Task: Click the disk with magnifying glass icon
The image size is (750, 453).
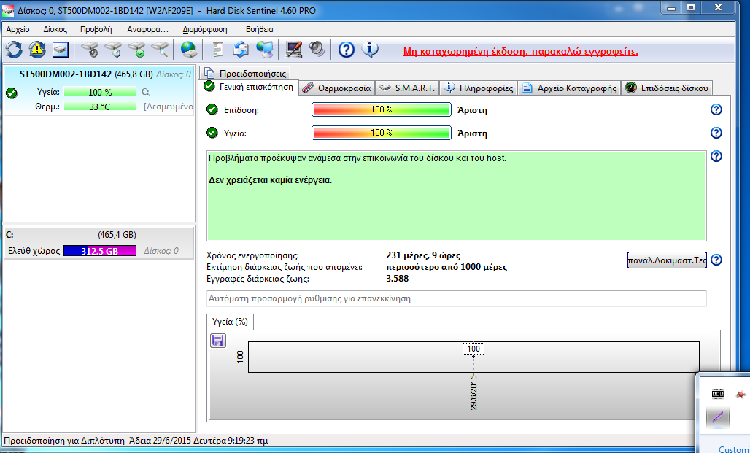Action: click(x=161, y=50)
